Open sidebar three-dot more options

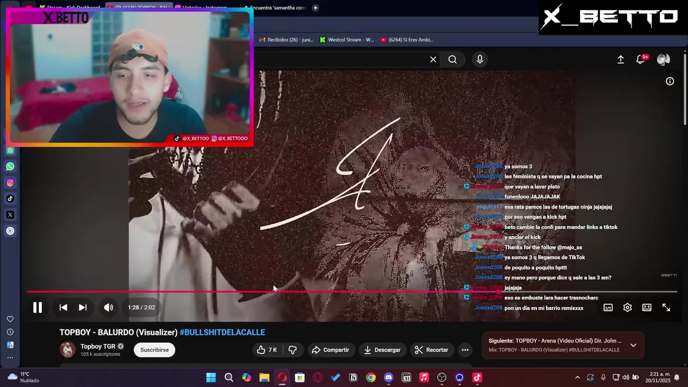(10, 357)
